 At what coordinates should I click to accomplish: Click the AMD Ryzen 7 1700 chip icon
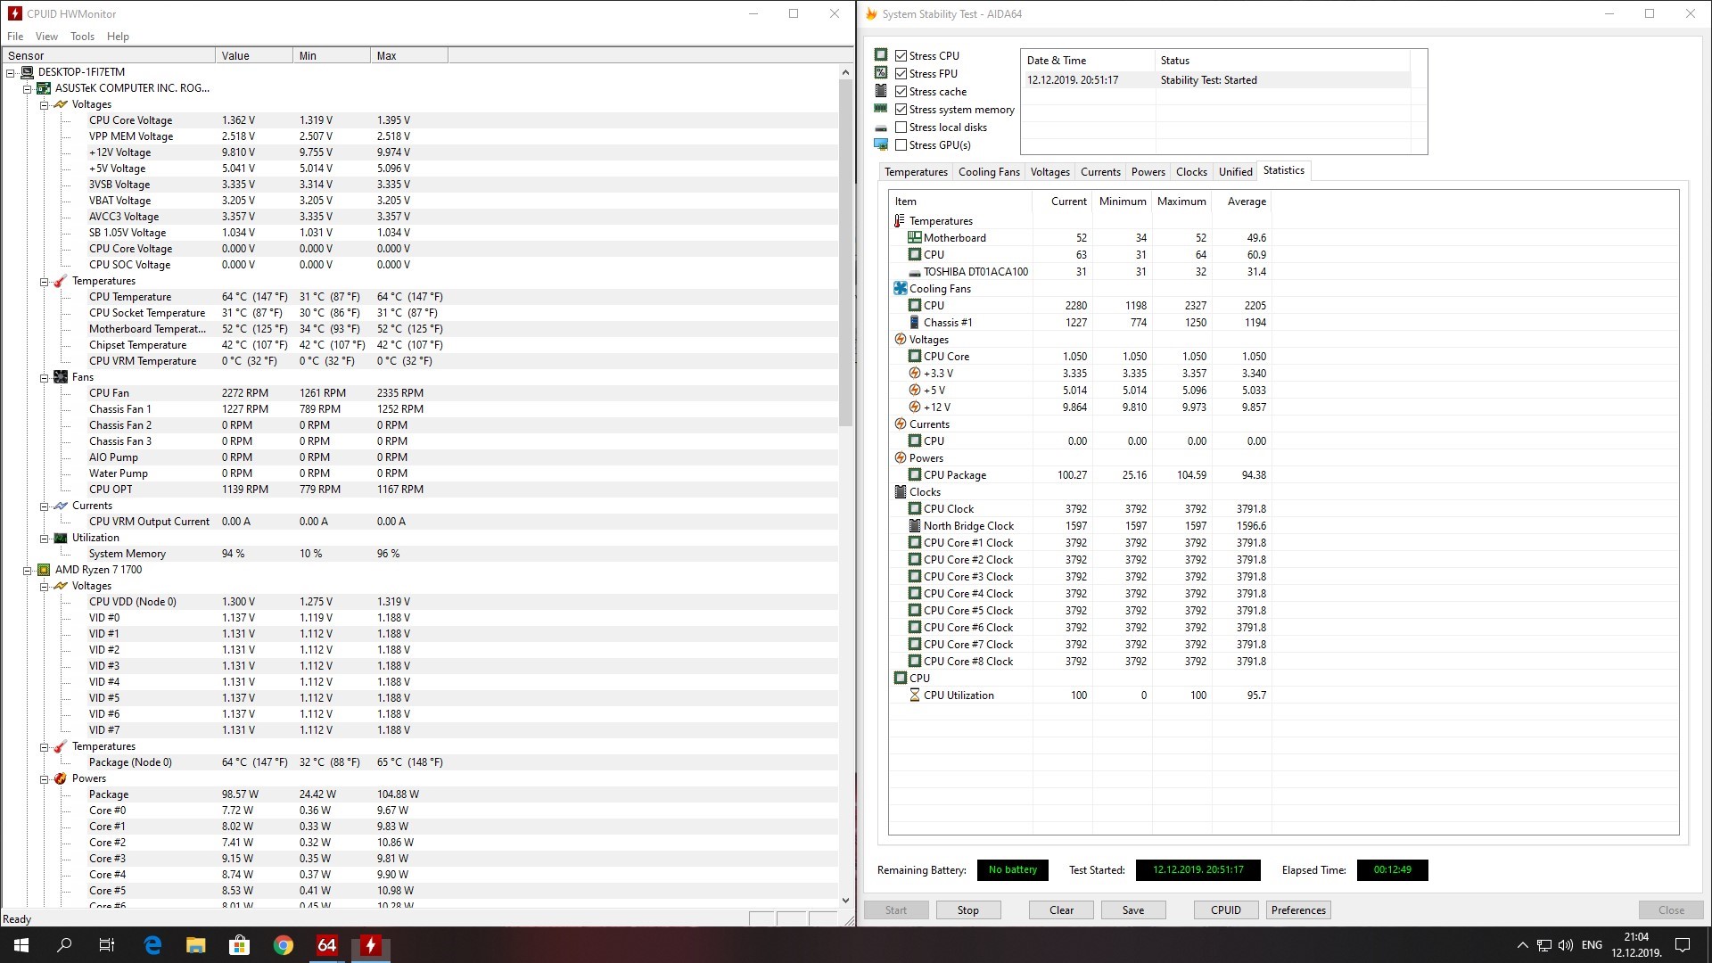click(44, 570)
